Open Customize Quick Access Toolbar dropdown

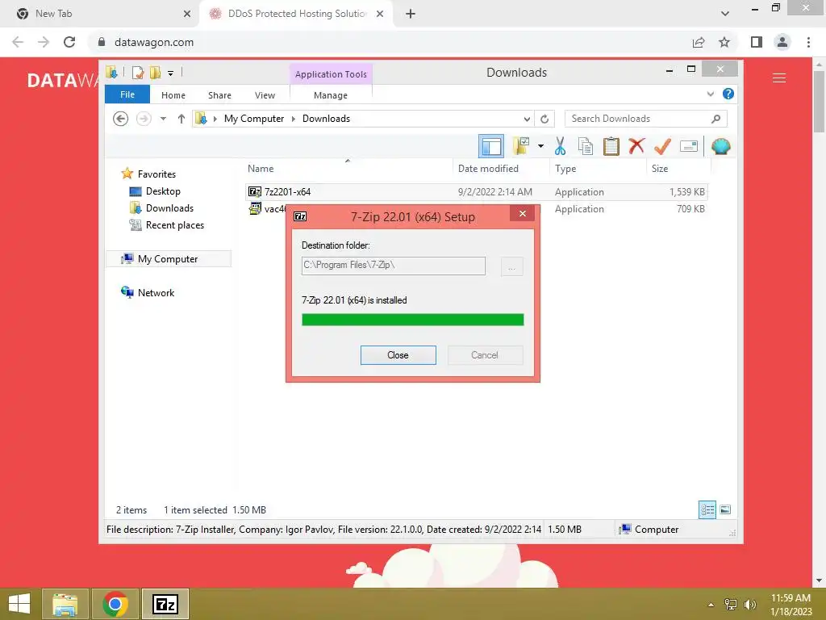(171, 73)
